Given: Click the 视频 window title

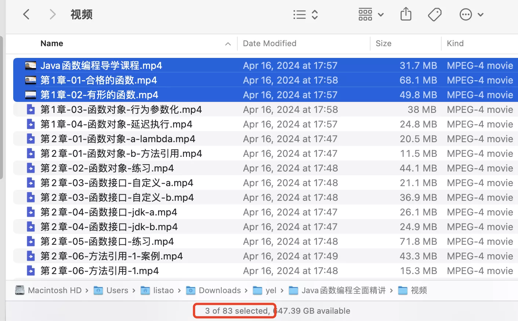Looking at the screenshot, I should tap(81, 15).
